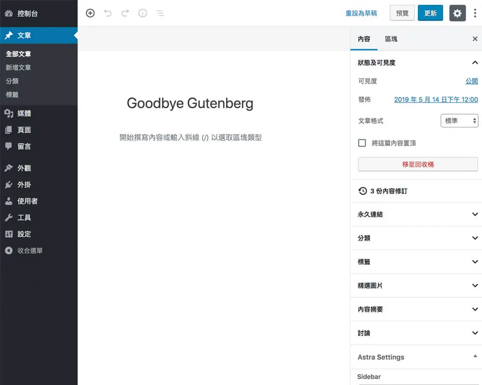The height and width of the screenshot is (385, 482).
Task: Click the 更新 button
Action: (x=430, y=13)
